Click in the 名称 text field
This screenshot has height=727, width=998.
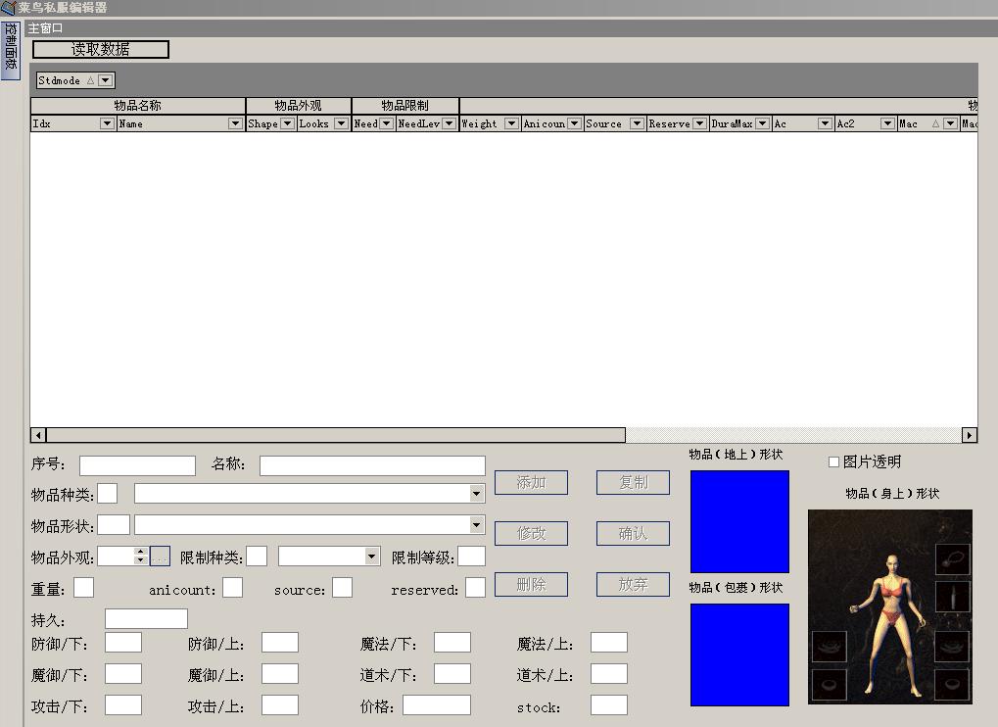pyautogui.click(x=372, y=465)
